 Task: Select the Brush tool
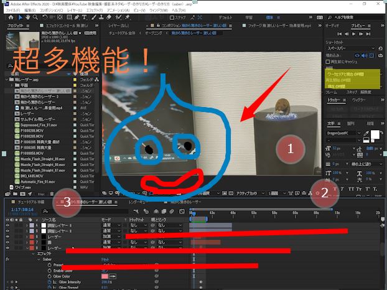(94, 17)
